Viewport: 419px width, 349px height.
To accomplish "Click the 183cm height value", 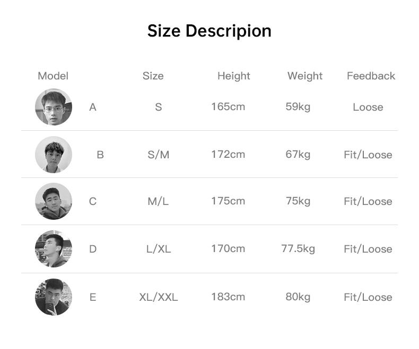I will (x=228, y=297).
